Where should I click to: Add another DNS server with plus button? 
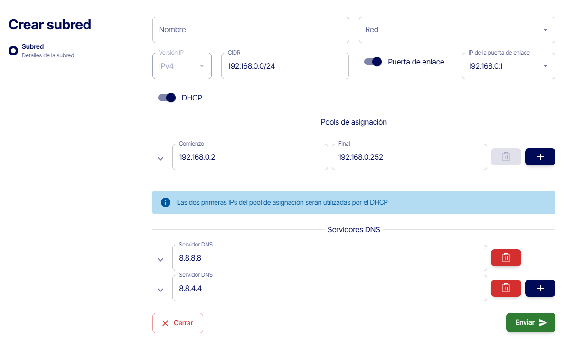[540, 288]
